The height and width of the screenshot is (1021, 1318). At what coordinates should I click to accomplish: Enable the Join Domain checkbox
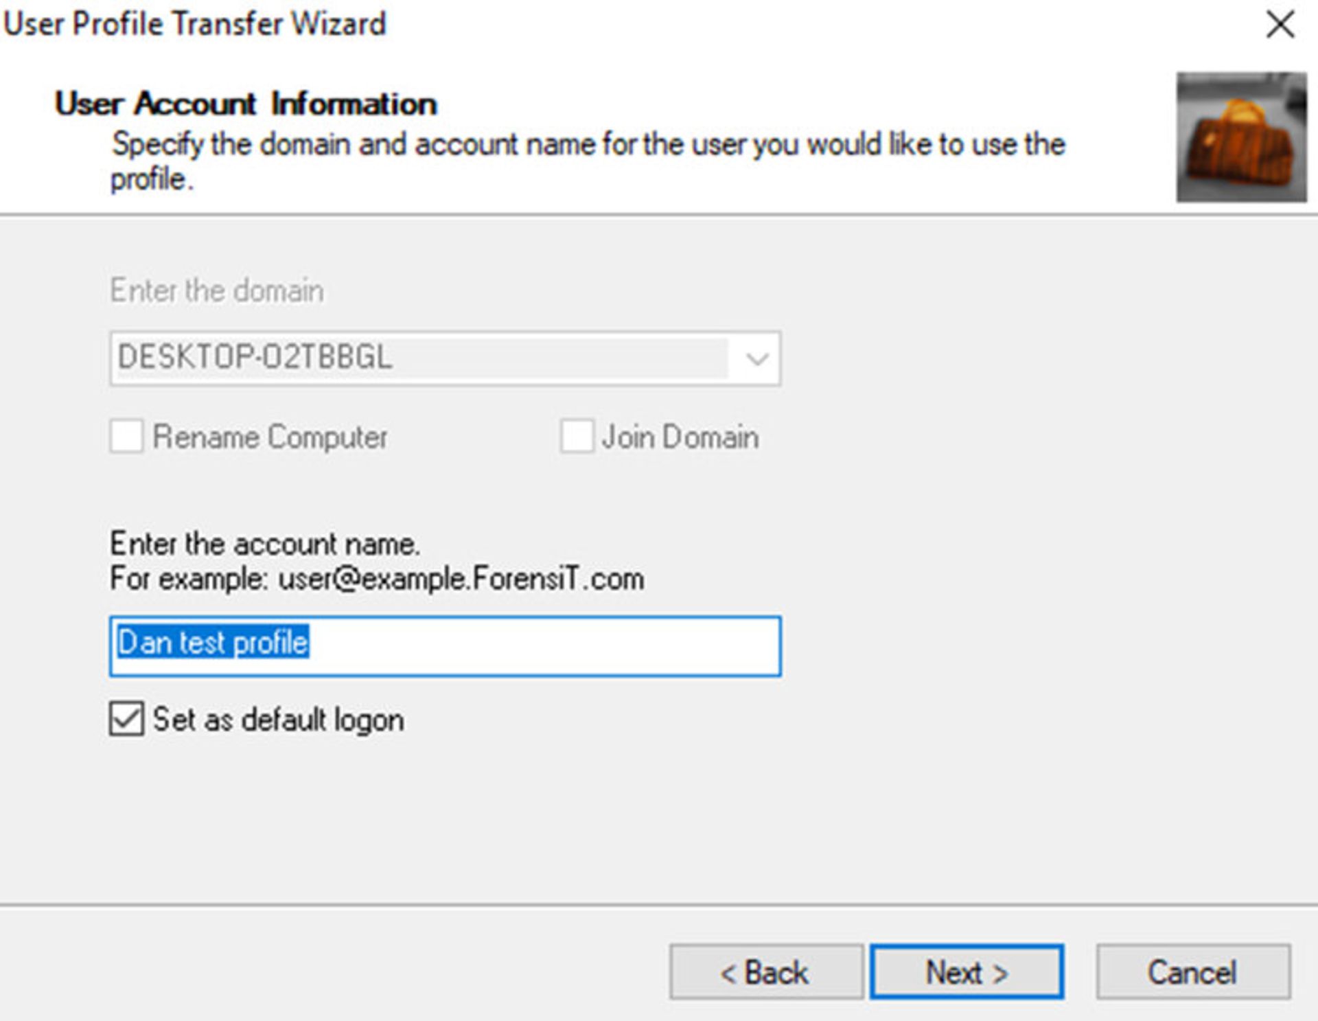tap(577, 437)
